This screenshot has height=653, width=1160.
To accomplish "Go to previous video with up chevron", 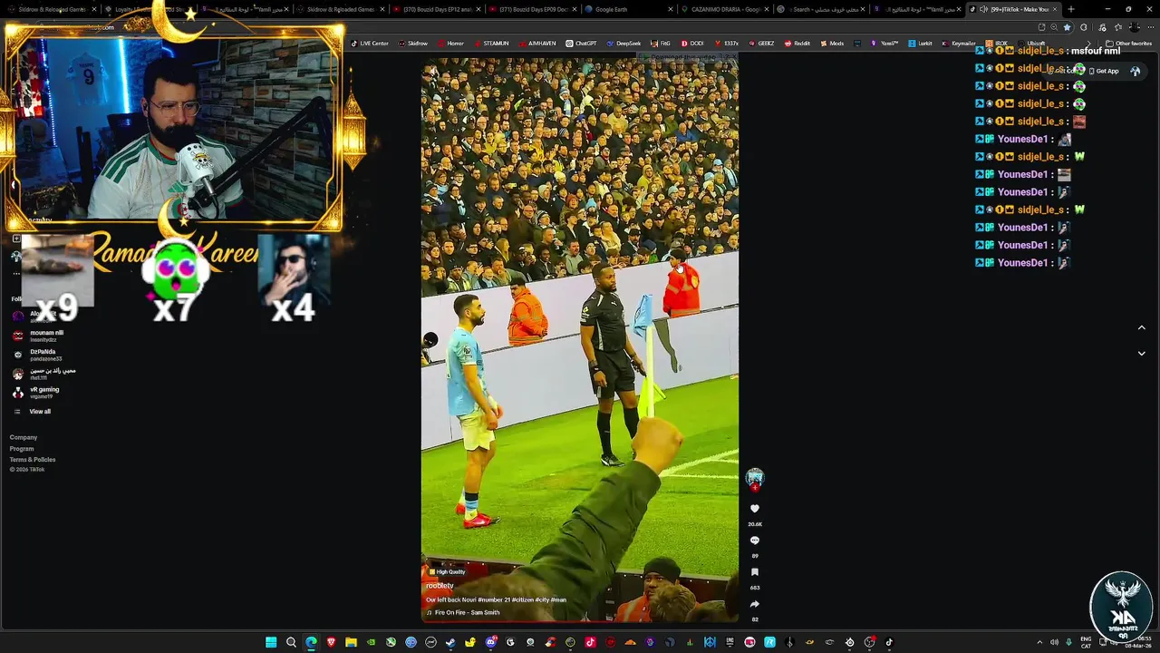I will pos(1141,327).
